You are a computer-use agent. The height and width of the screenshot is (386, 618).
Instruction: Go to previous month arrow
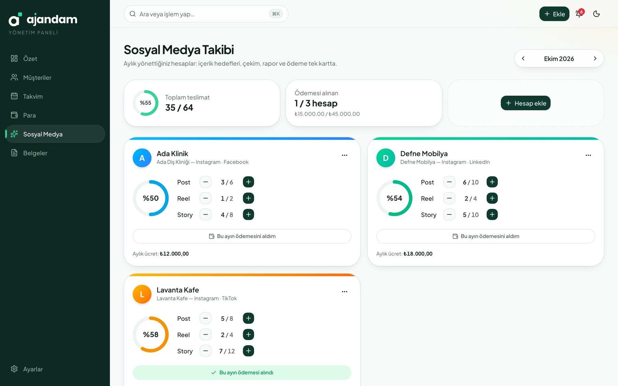pos(523,58)
